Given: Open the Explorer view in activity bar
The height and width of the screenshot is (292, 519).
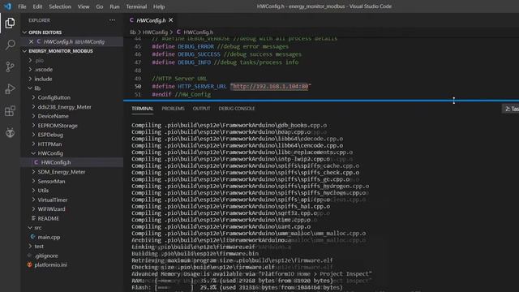Looking at the screenshot, I should tap(10, 23).
